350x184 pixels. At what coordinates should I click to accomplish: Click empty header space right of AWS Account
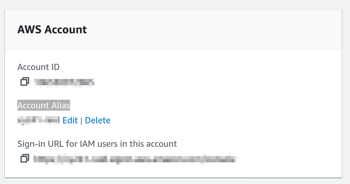pos(217,30)
